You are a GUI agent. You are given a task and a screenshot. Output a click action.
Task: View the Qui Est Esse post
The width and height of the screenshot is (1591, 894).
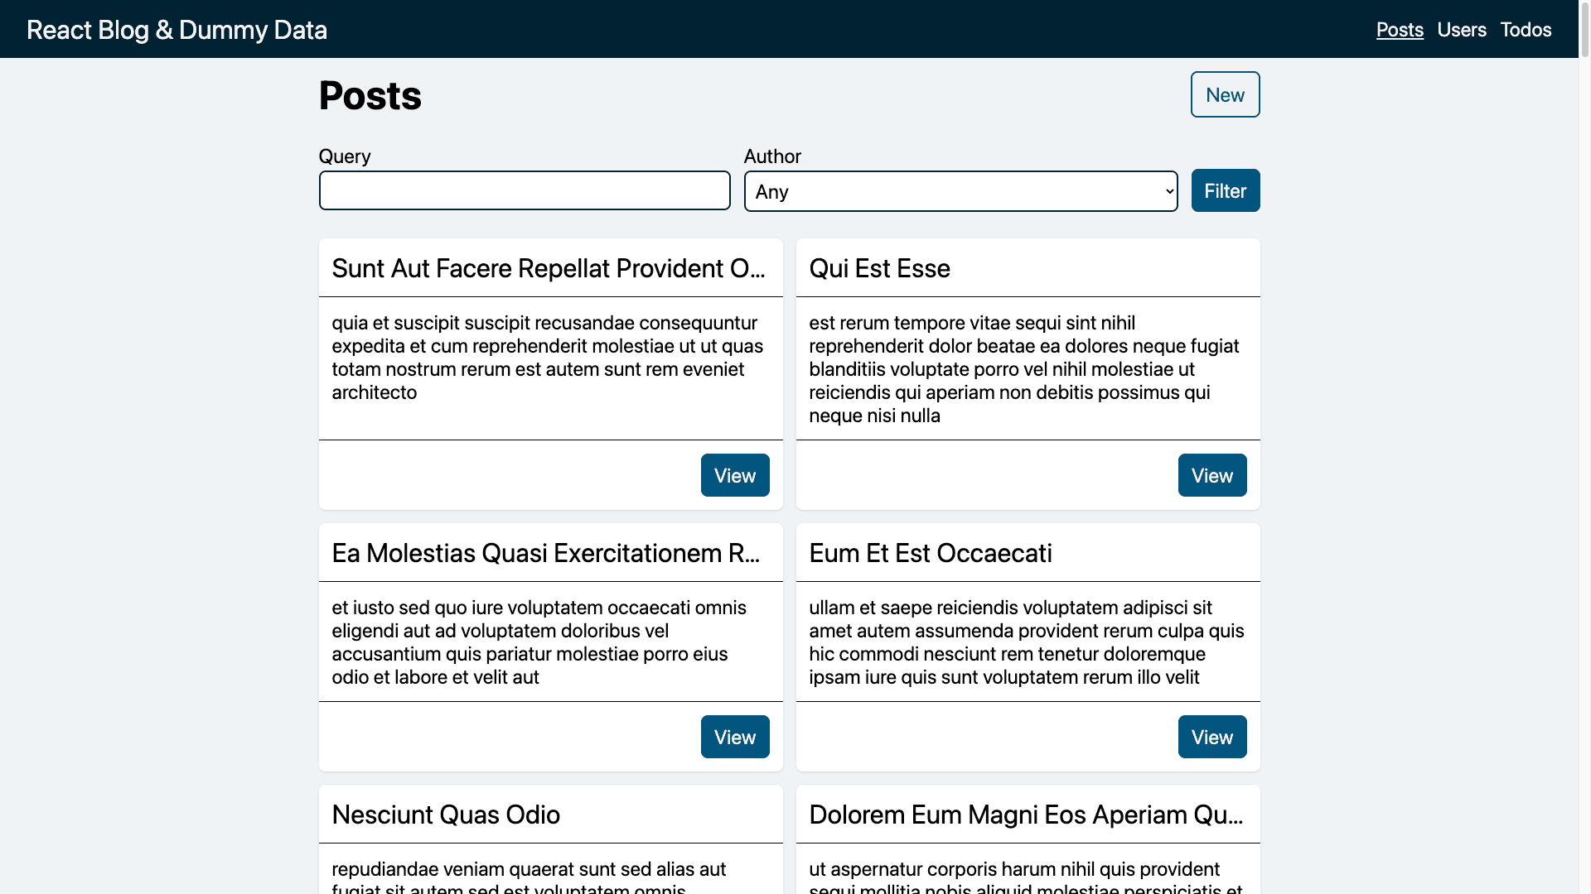coord(1212,475)
